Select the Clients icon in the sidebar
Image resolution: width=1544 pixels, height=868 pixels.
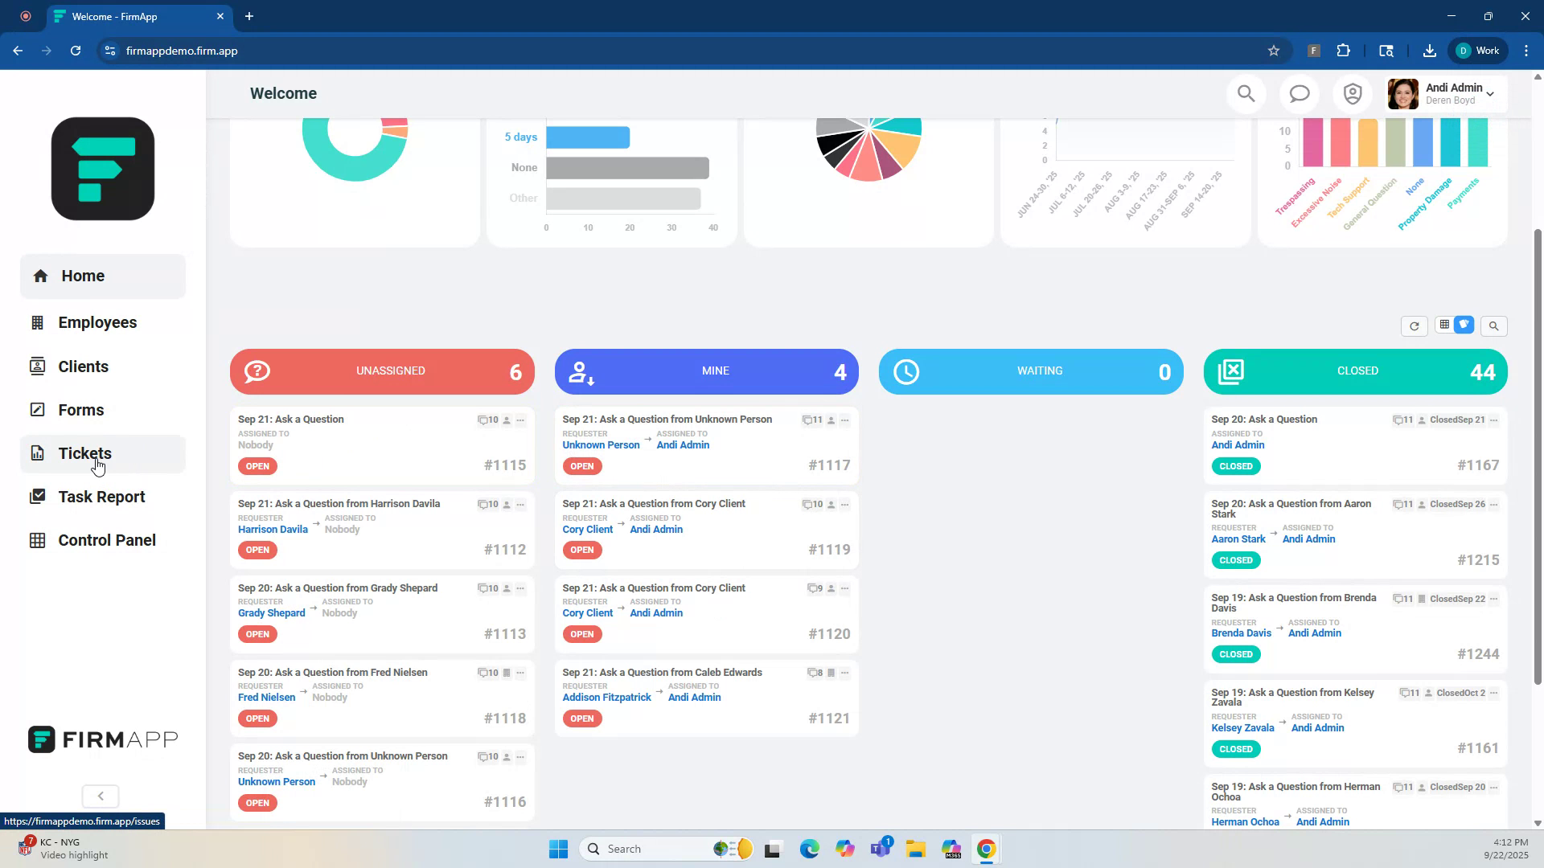[38, 366]
